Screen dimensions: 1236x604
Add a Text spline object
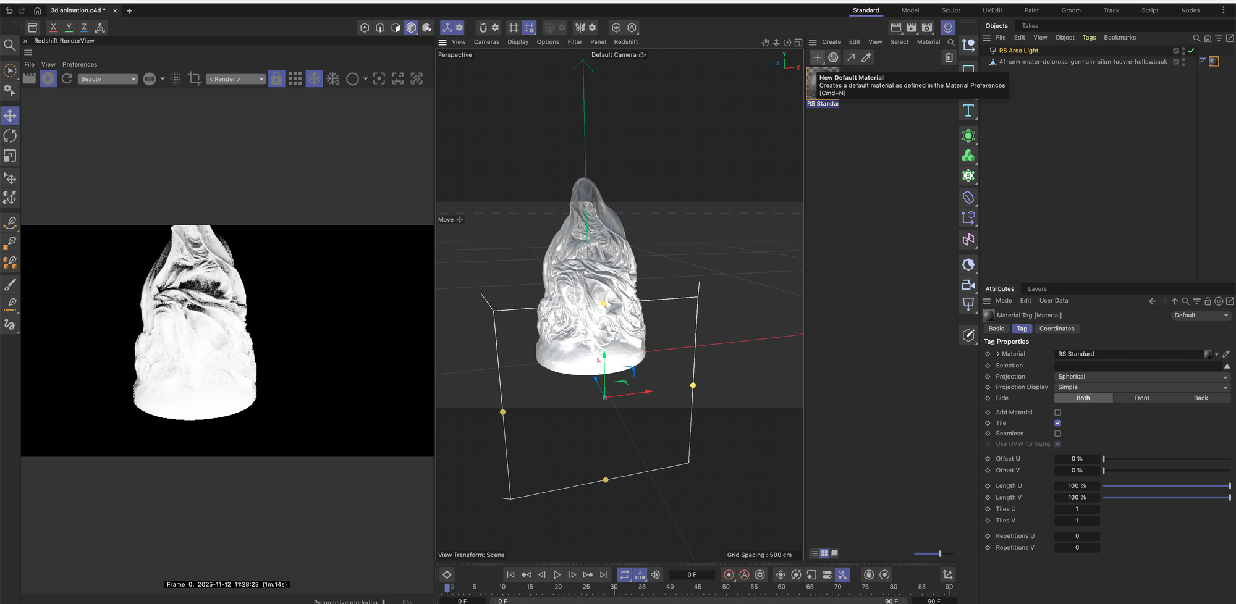[968, 111]
